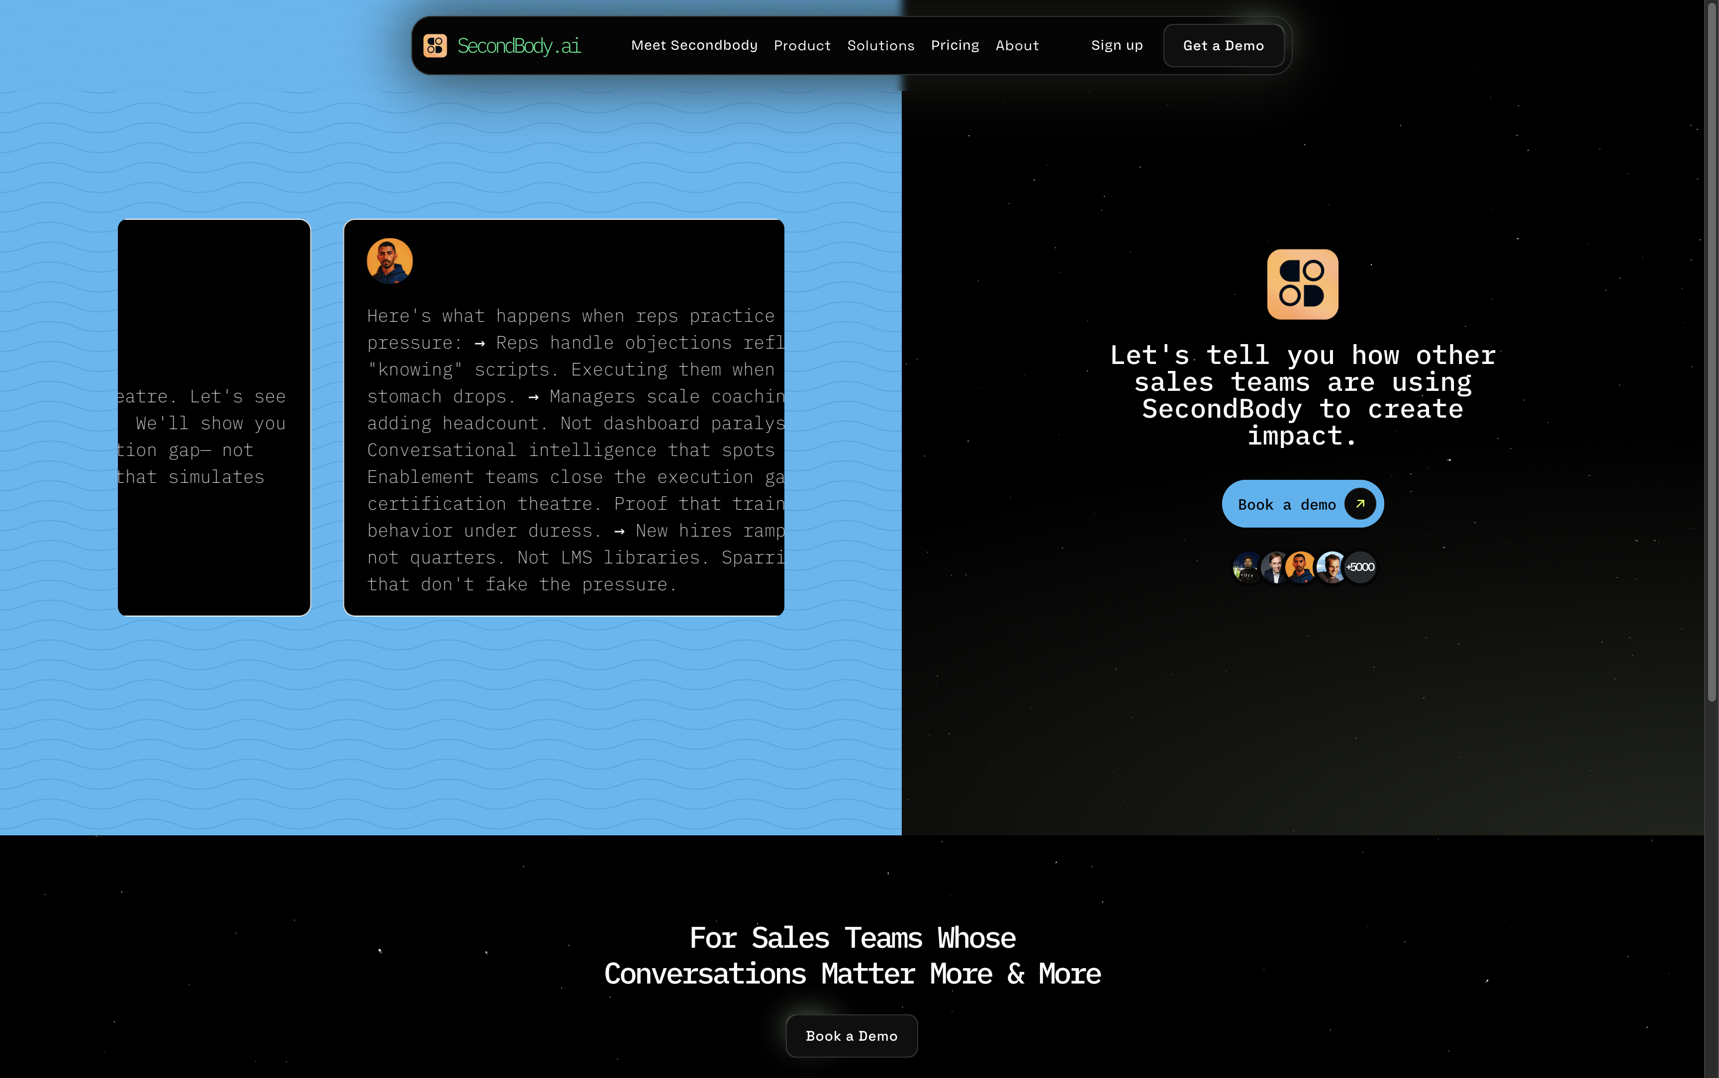Click the page's vertical scrollbar thumb

click(1711, 353)
